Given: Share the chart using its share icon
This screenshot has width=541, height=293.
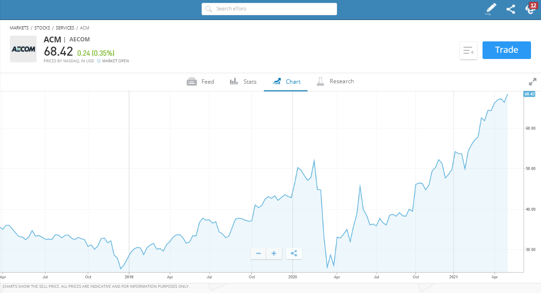Looking at the screenshot, I should [294, 253].
